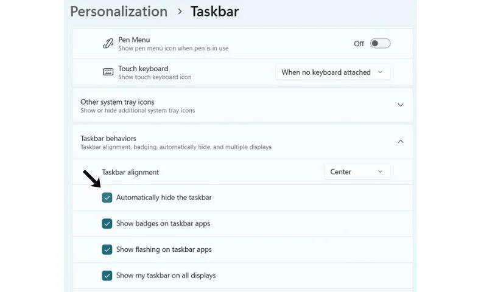Uncheck Show flashing on taskbar apps
481x292 pixels.
click(107, 249)
